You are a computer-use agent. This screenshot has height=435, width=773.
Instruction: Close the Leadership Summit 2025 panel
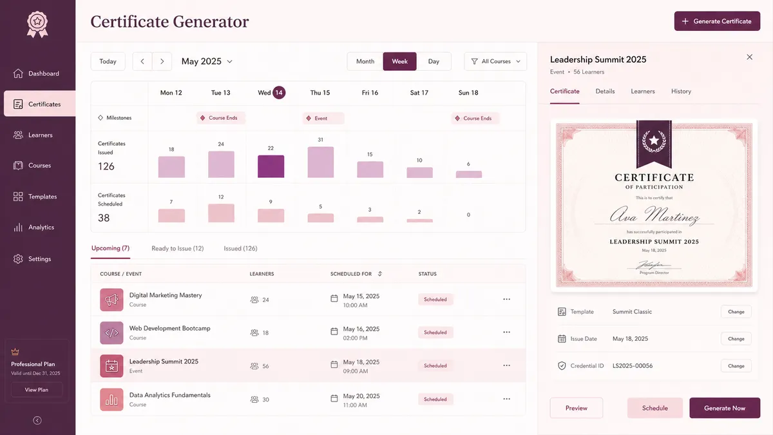pos(749,57)
